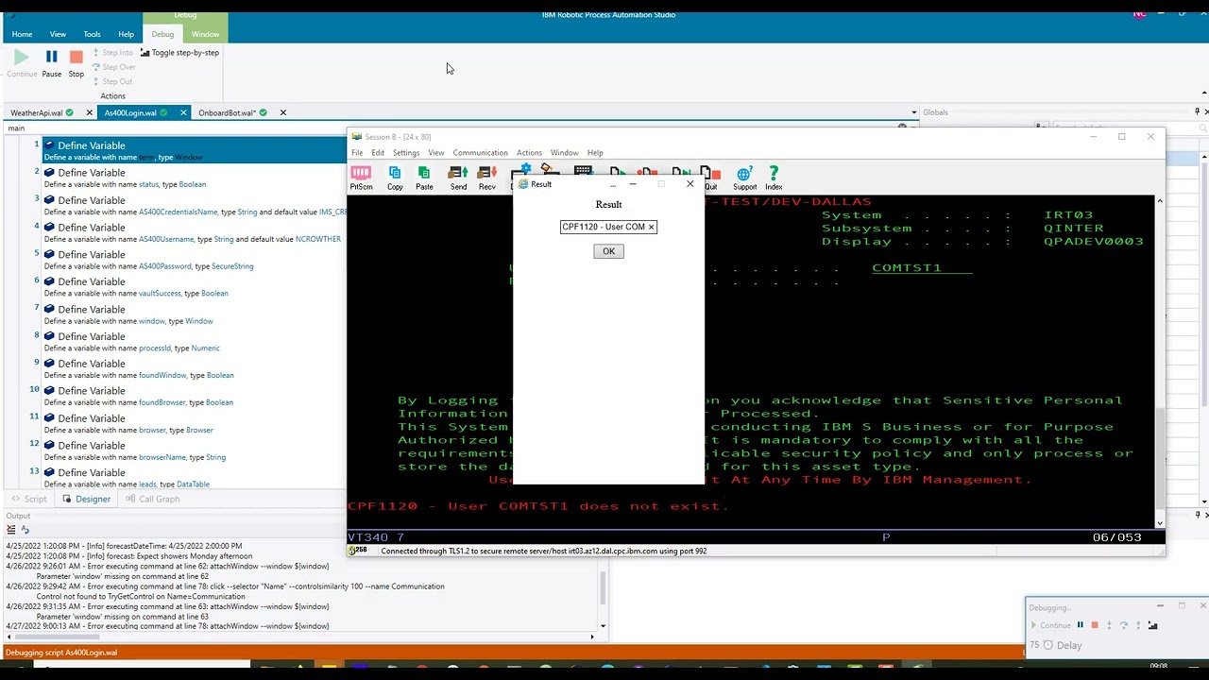Select Define Variable row for browserName
1209x680 pixels.
tap(194, 450)
